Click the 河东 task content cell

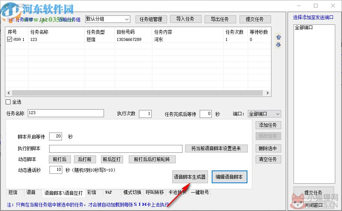pos(158,39)
